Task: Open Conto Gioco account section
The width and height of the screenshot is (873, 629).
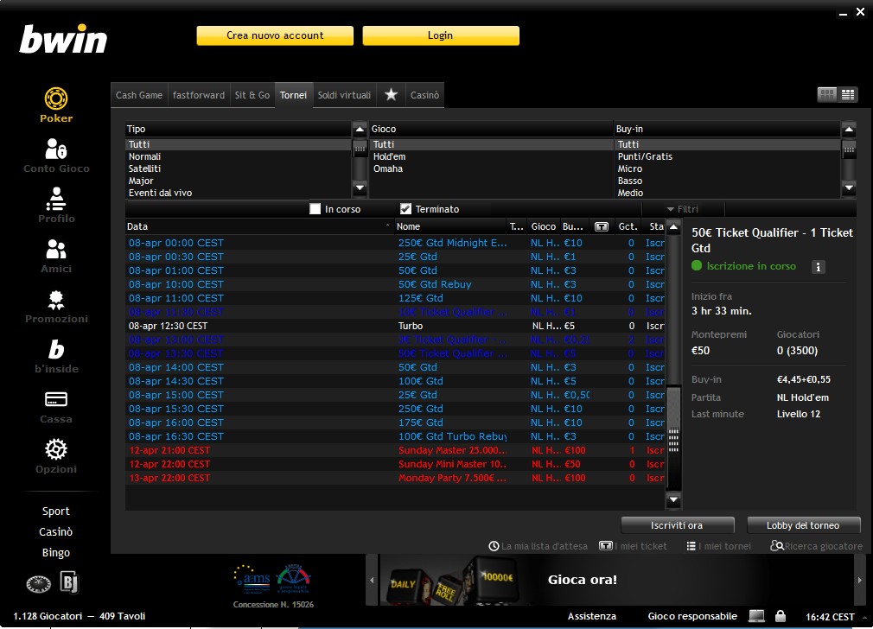Action: [56, 156]
